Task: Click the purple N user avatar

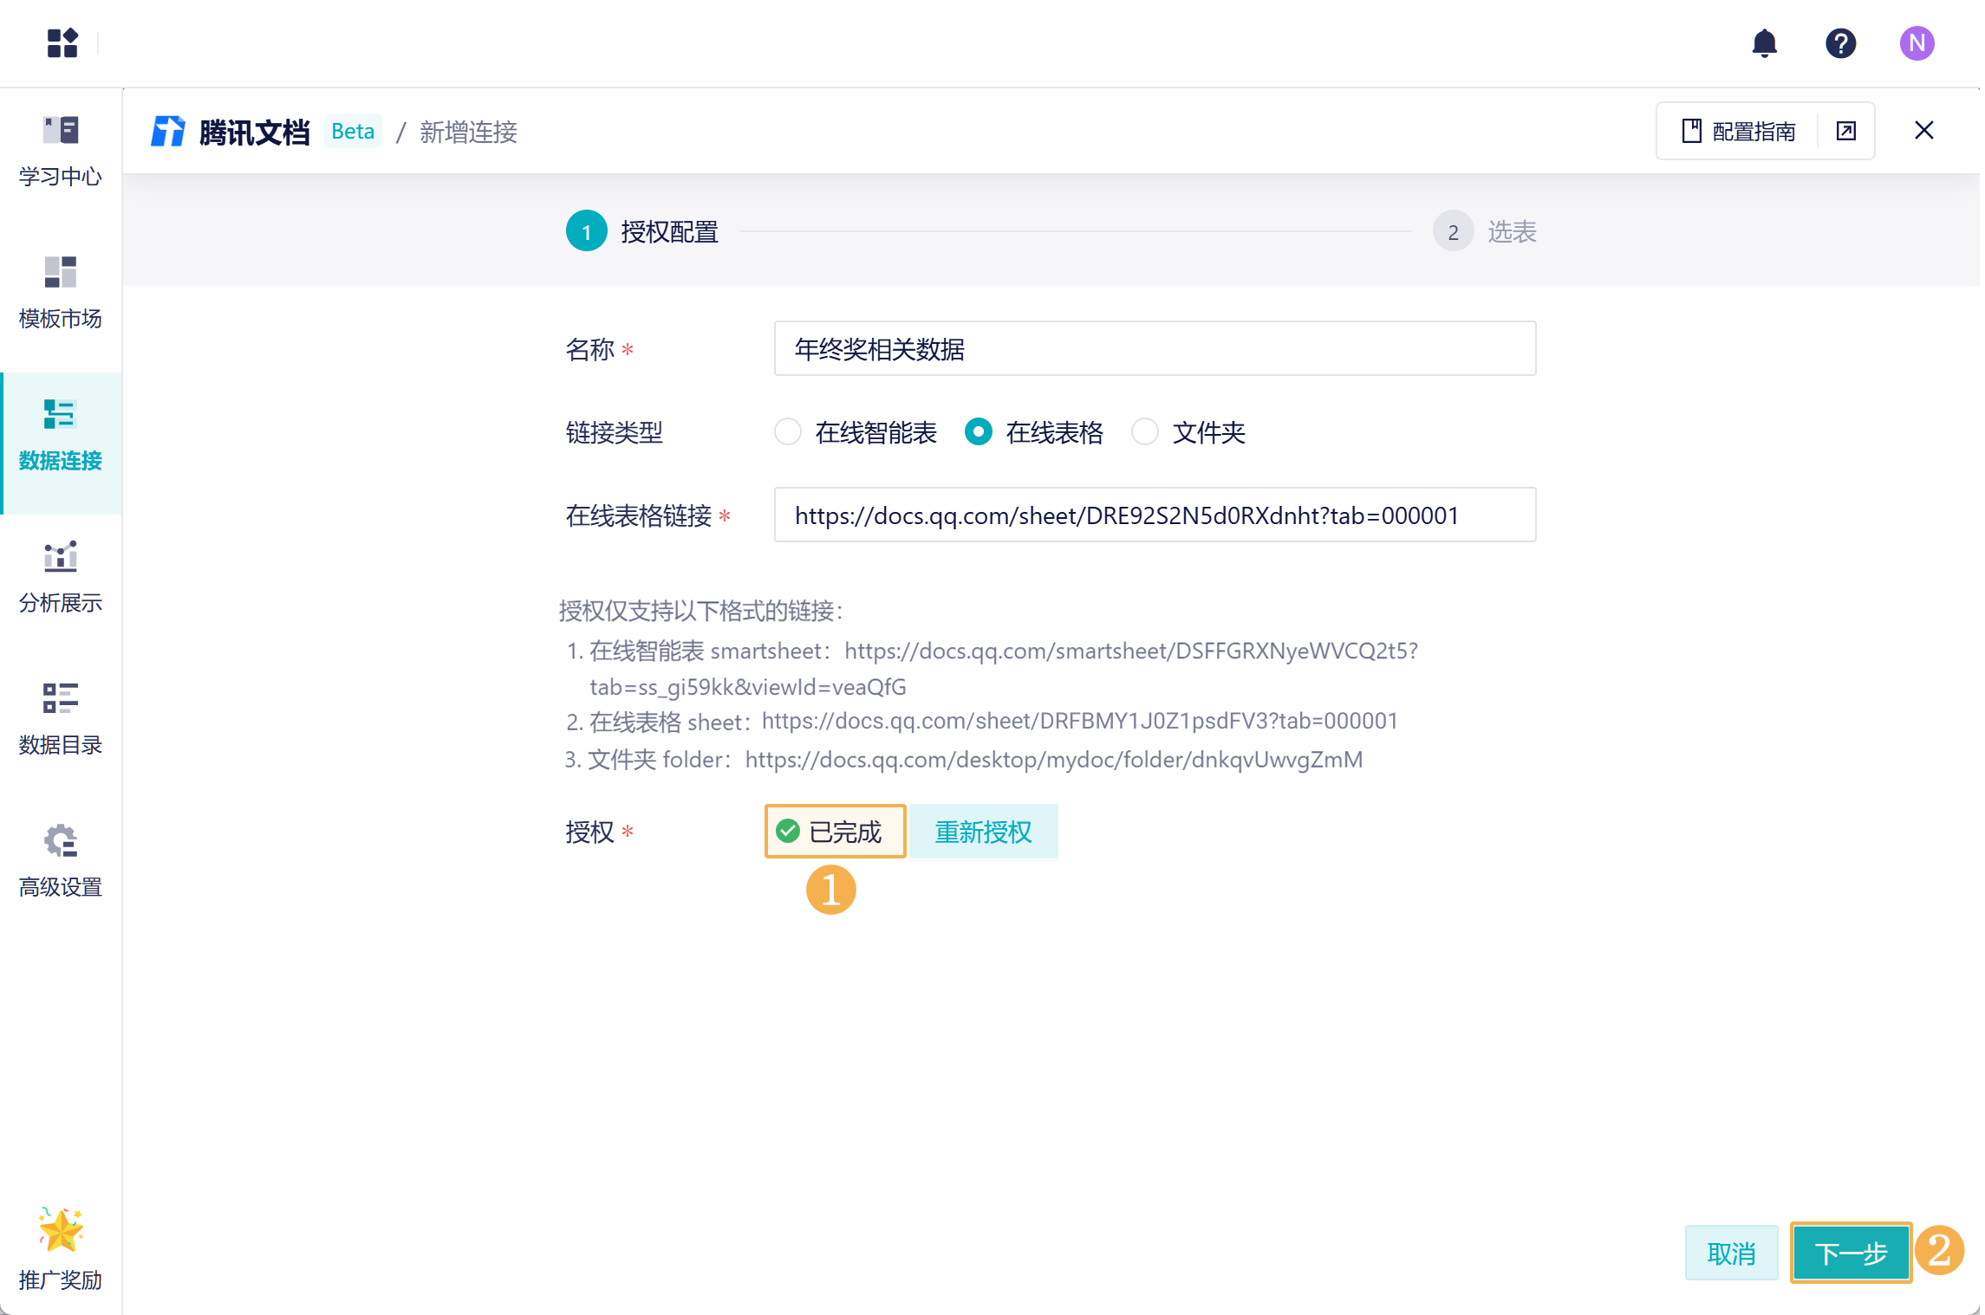Action: 1917,43
